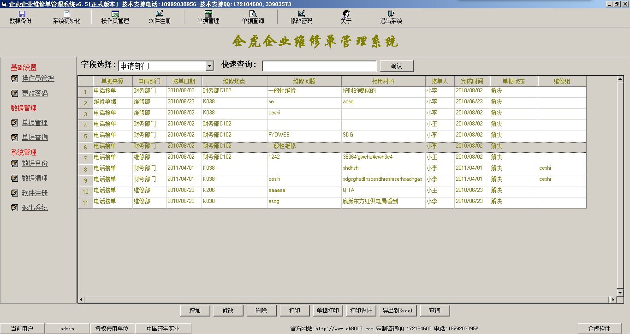Image resolution: width=630 pixels, height=334 pixels.
Task: Click the 导出到Excel button
Action: tap(398, 310)
